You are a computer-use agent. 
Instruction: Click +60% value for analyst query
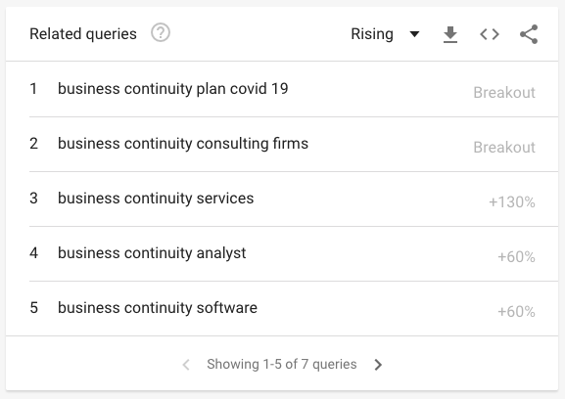(x=516, y=257)
